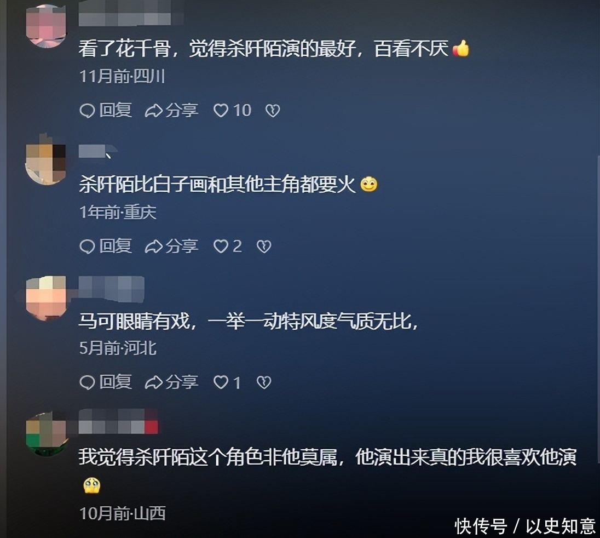Open the first commenter's avatar
The height and width of the screenshot is (538, 600).
click(46, 26)
